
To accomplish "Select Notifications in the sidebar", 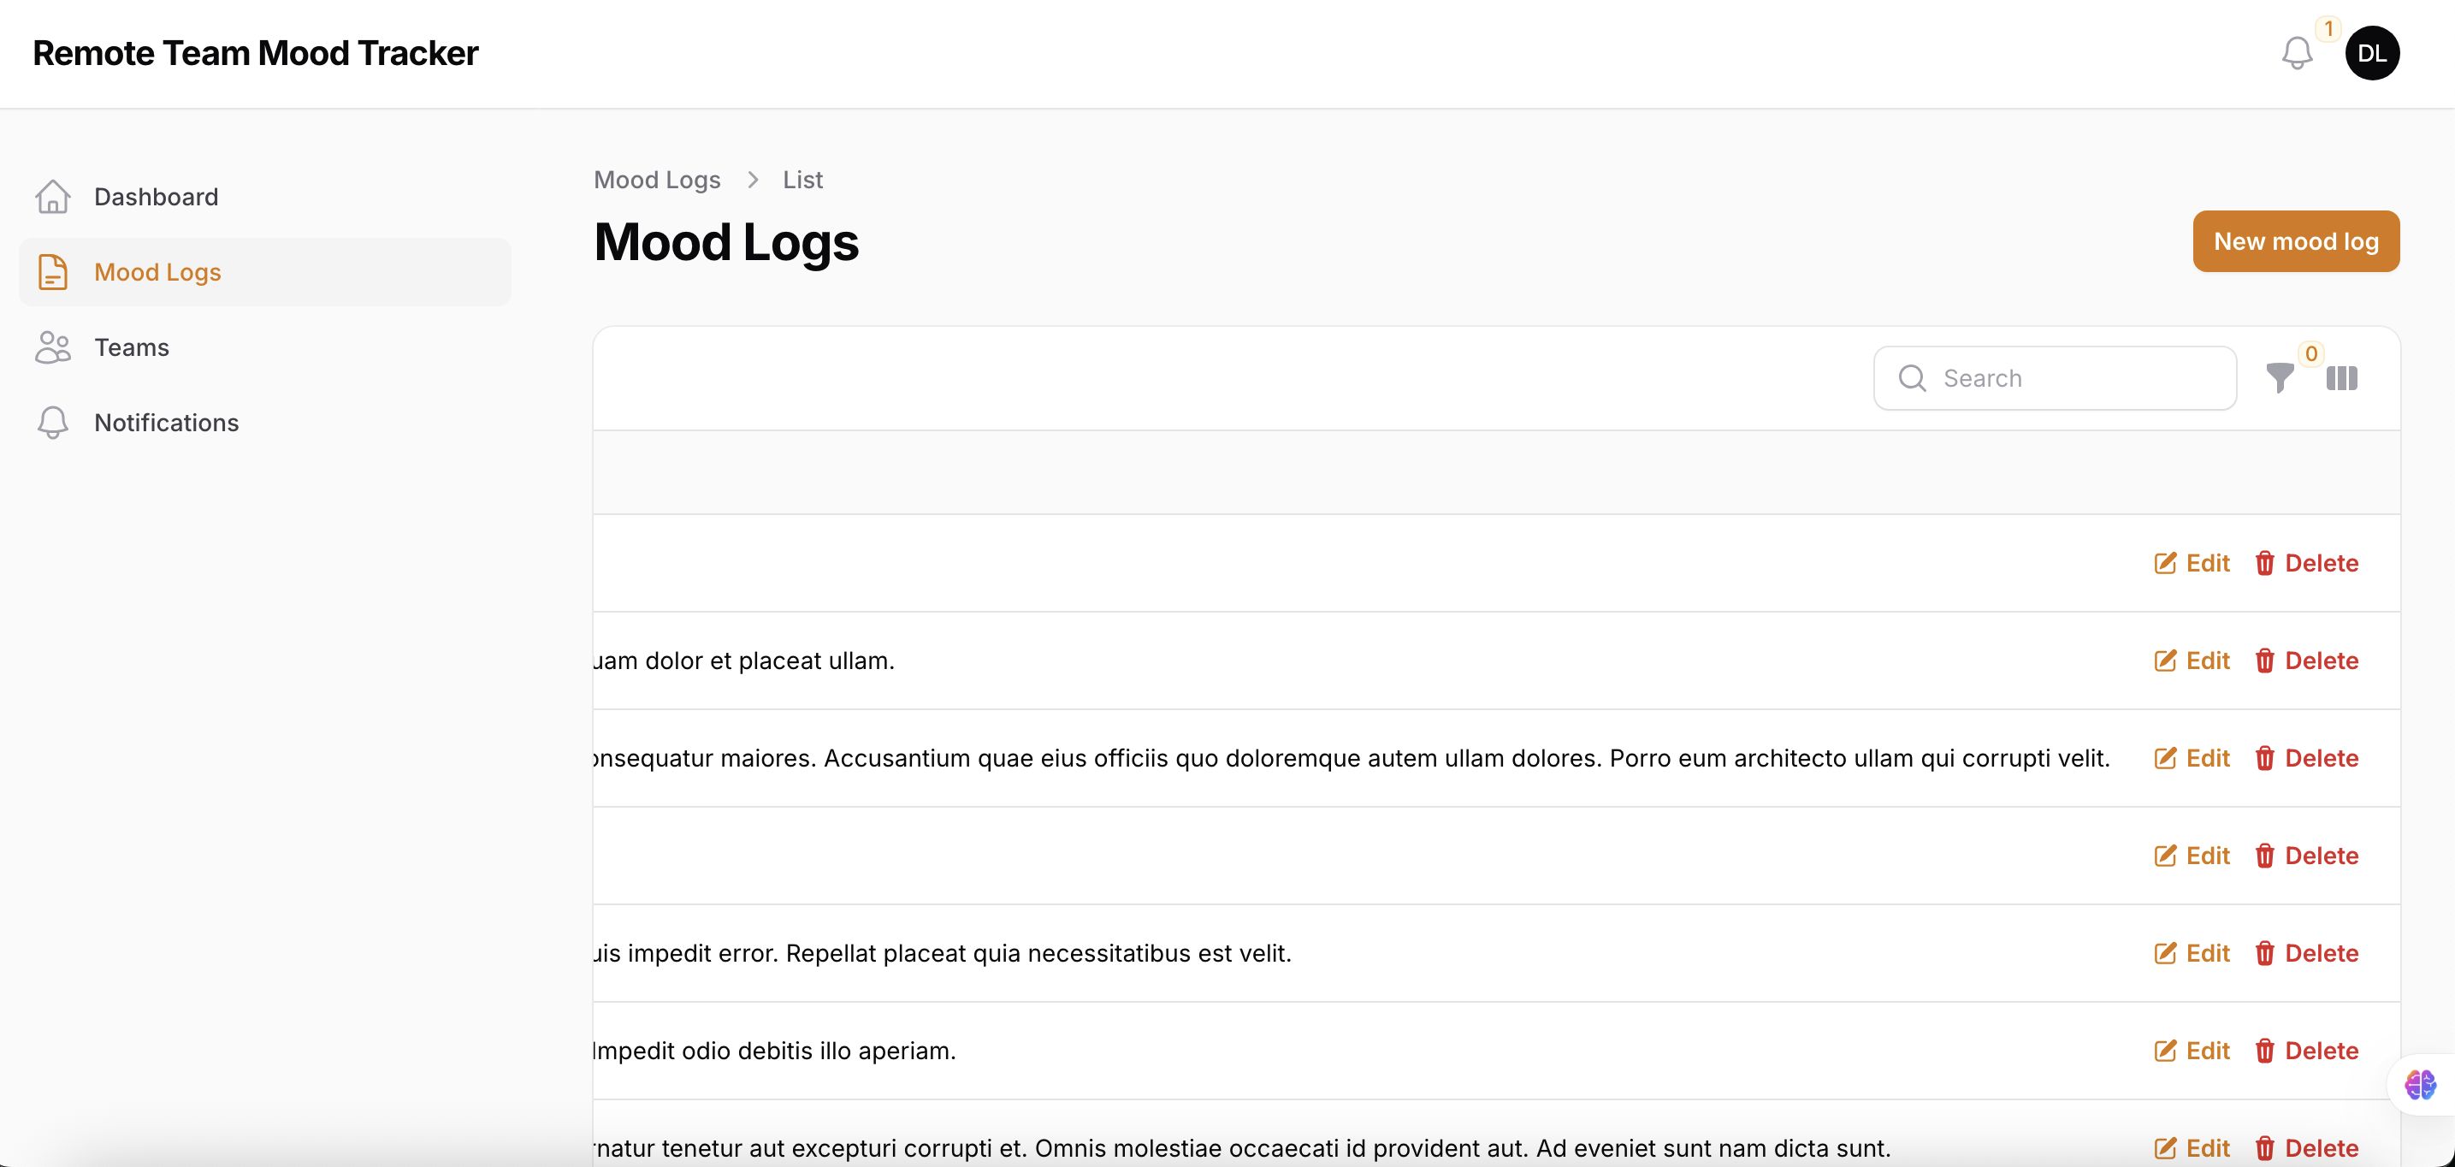I will pos(167,423).
